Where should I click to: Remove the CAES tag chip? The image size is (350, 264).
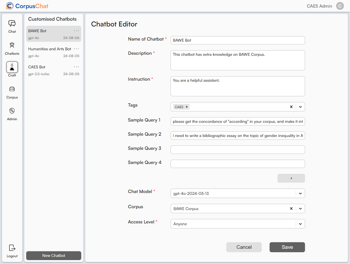click(187, 107)
